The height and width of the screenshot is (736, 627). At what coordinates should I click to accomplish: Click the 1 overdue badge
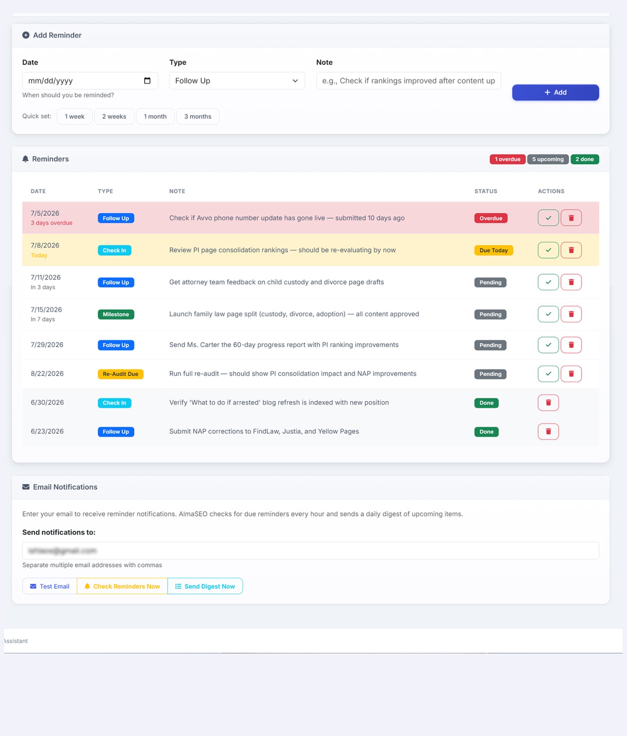(507, 159)
